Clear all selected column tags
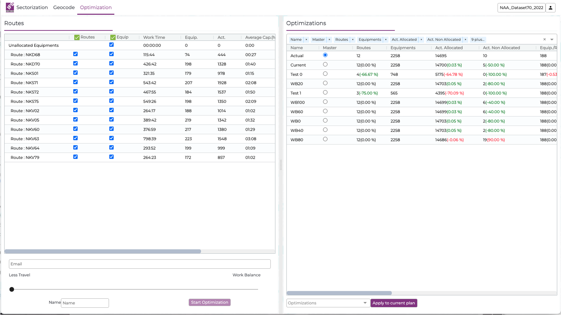 click(544, 39)
